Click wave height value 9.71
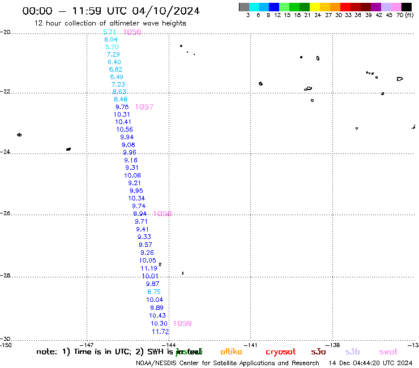Image resolution: width=419 pixels, height=368 pixels. (141, 221)
